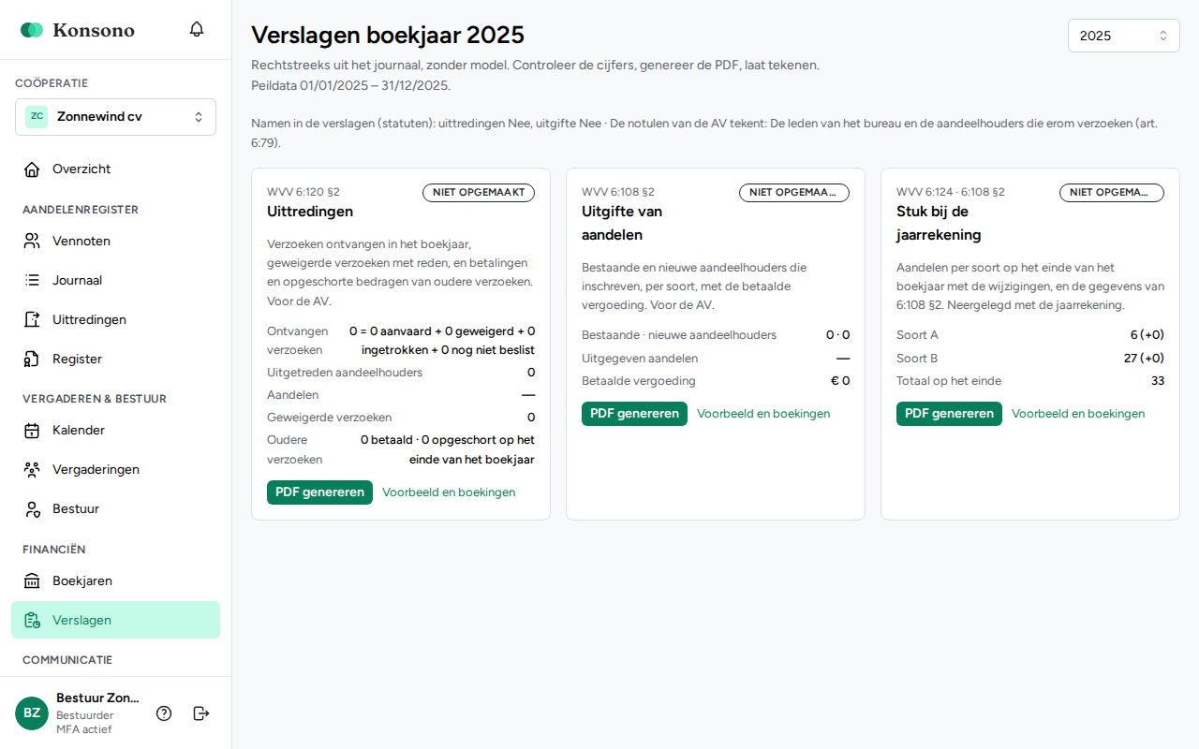Image resolution: width=1199 pixels, height=749 pixels.
Task: Click the Kalender calendar icon
Action: (x=32, y=431)
